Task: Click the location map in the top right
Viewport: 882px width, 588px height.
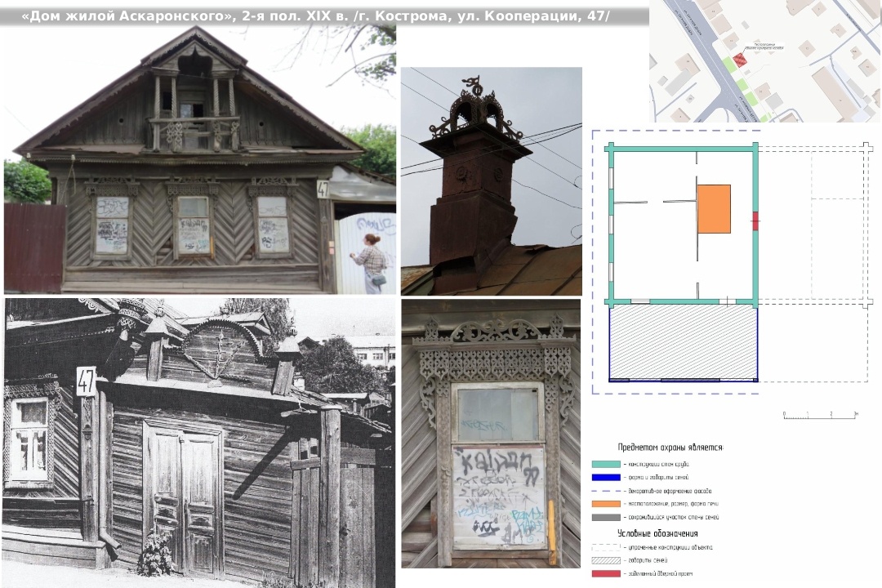Action: coord(765,60)
